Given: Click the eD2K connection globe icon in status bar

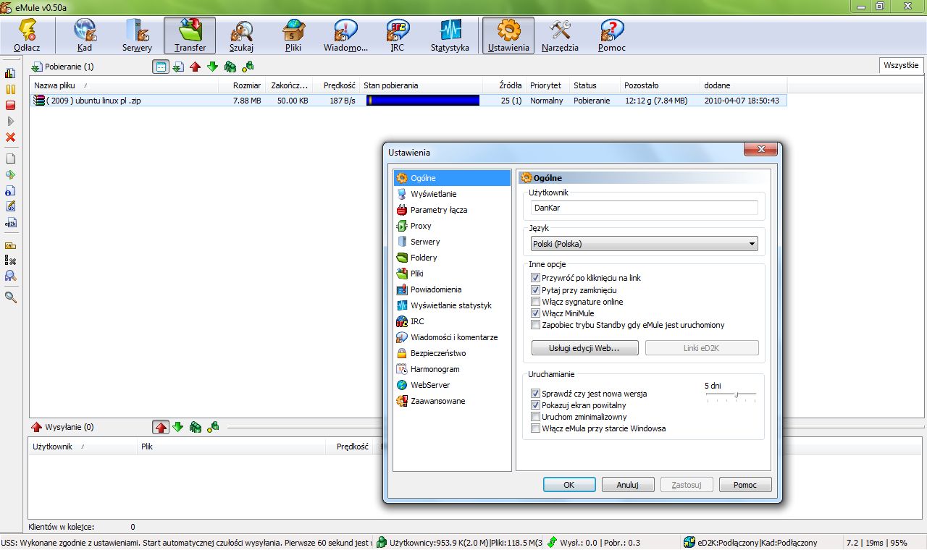Looking at the screenshot, I should pyautogui.click(x=690, y=543).
